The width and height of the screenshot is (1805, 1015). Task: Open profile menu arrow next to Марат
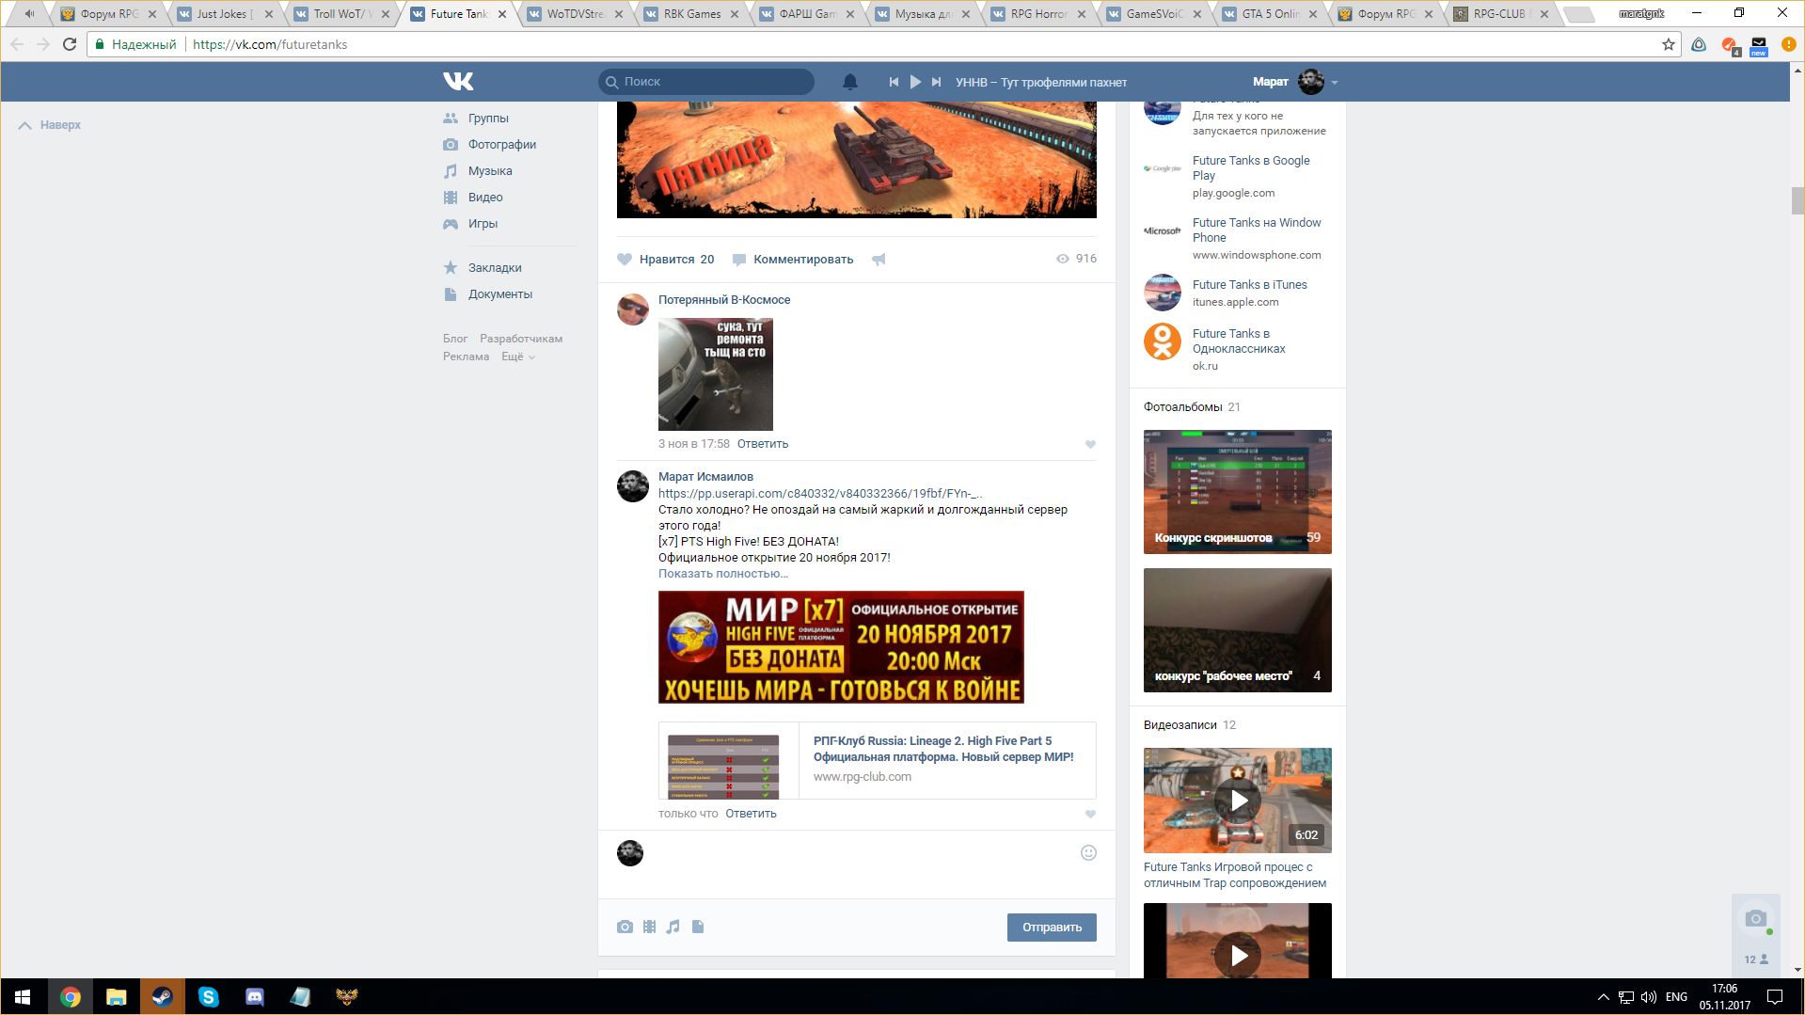tap(1335, 83)
